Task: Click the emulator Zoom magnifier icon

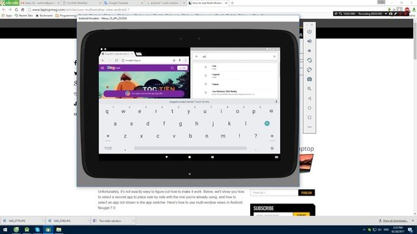Action: coord(309,89)
